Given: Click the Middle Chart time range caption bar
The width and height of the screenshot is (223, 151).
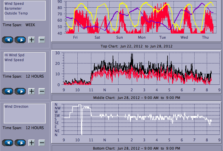Looking at the screenshot, I should click(x=137, y=98).
